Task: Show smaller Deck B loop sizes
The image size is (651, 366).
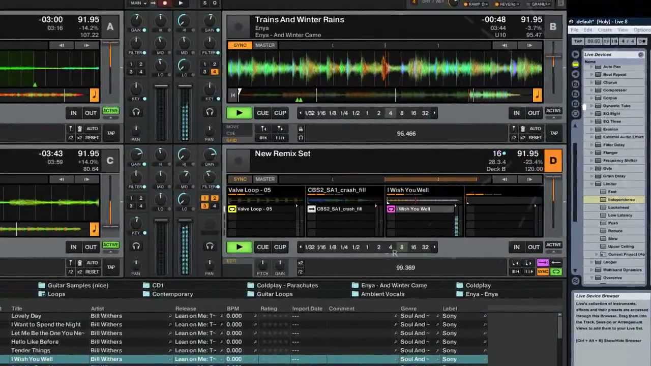Action: 301,113
